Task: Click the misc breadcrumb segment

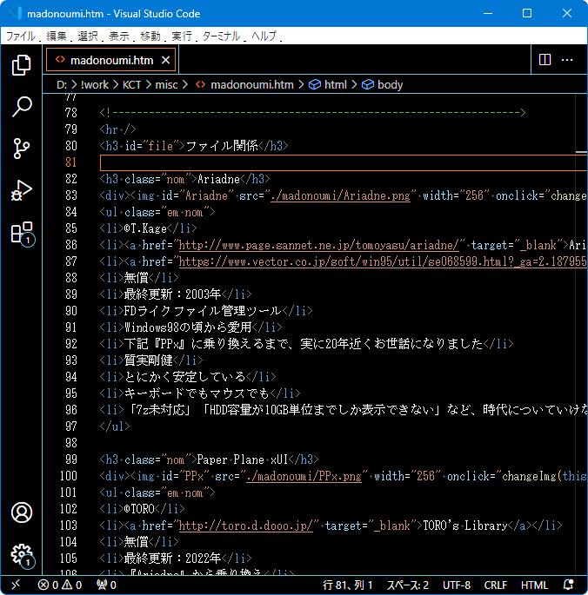Action: pos(166,84)
